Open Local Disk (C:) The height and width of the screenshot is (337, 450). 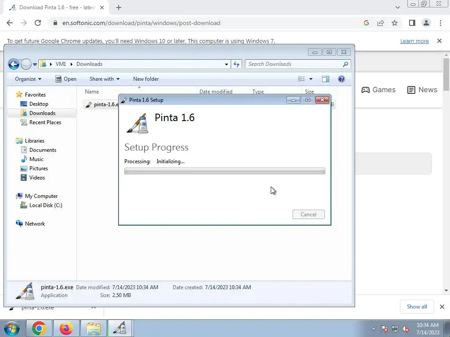click(46, 205)
